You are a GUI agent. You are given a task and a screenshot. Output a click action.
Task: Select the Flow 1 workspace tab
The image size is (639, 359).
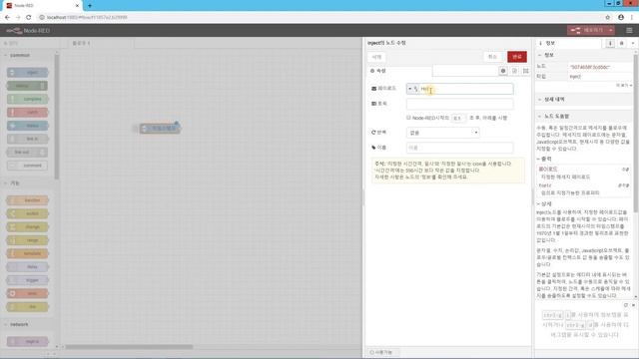point(100,43)
